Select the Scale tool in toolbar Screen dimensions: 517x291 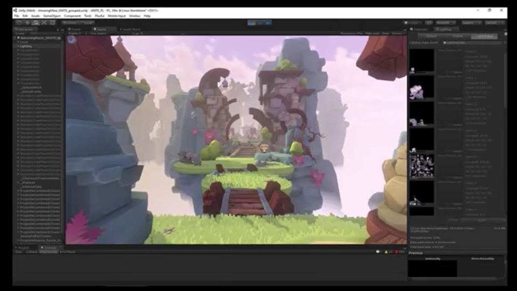tap(44, 23)
